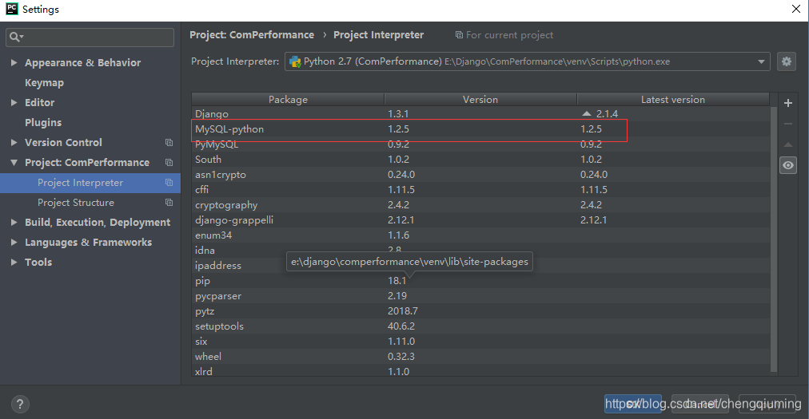Select the enum34 package row

point(481,235)
